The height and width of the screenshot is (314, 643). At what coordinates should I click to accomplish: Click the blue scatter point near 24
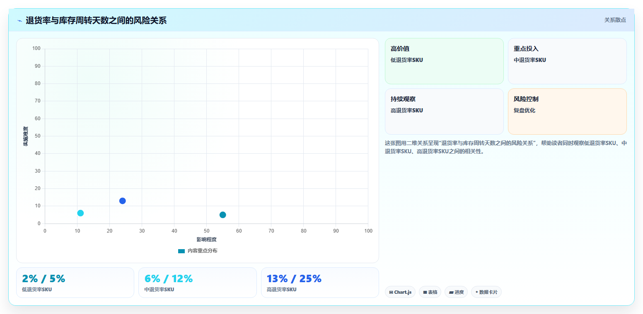(x=122, y=201)
